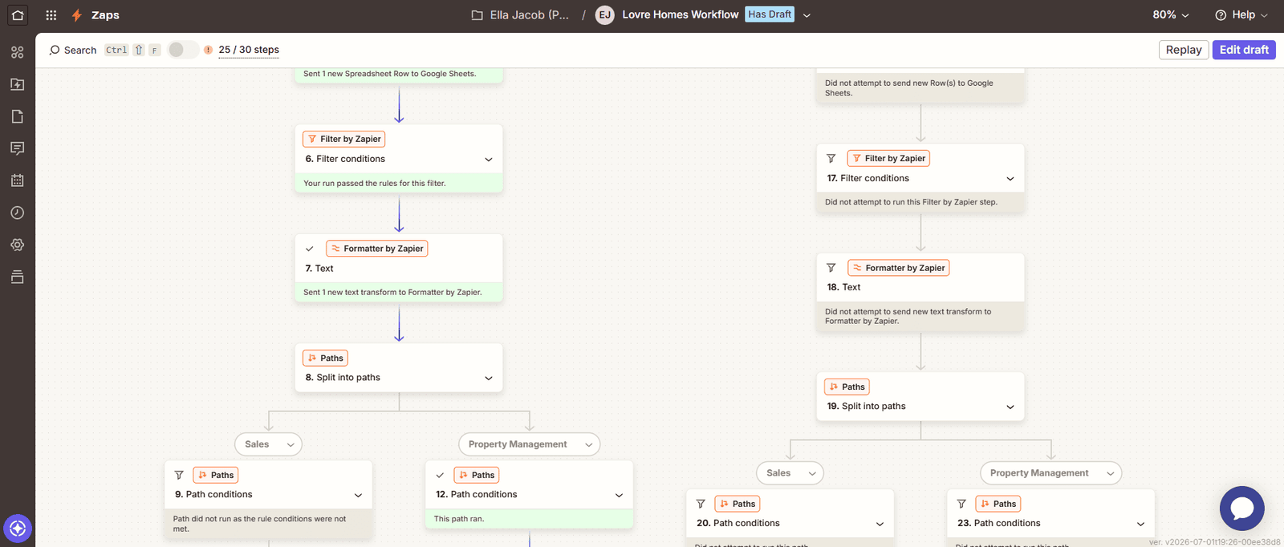Click filter icon on step 23 Path conditions

(x=961, y=504)
